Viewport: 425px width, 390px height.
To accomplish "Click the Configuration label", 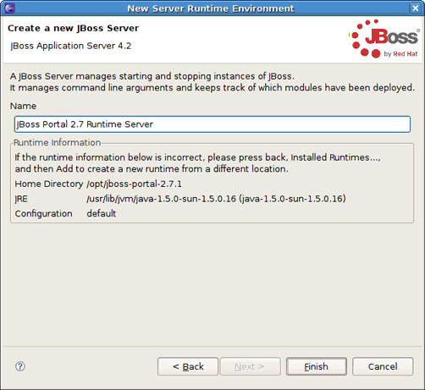I will pos(43,214).
